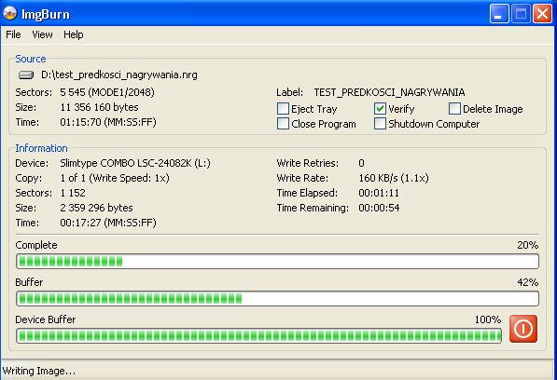Click the 'Writing Image...' status bar text
This screenshot has width=557, height=380.
[x=39, y=371]
